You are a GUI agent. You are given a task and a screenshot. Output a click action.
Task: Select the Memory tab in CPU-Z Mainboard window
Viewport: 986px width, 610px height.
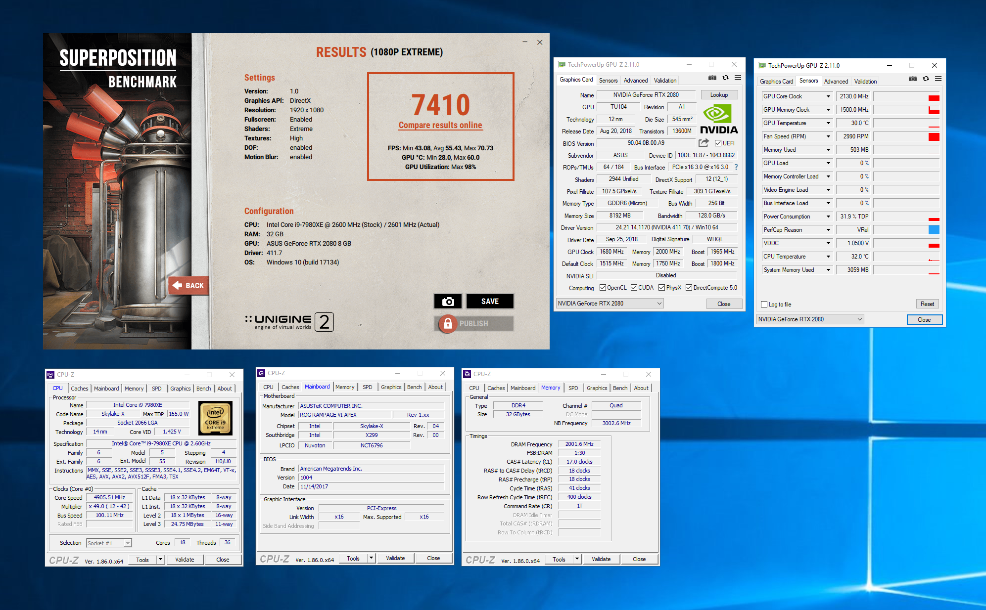(345, 387)
